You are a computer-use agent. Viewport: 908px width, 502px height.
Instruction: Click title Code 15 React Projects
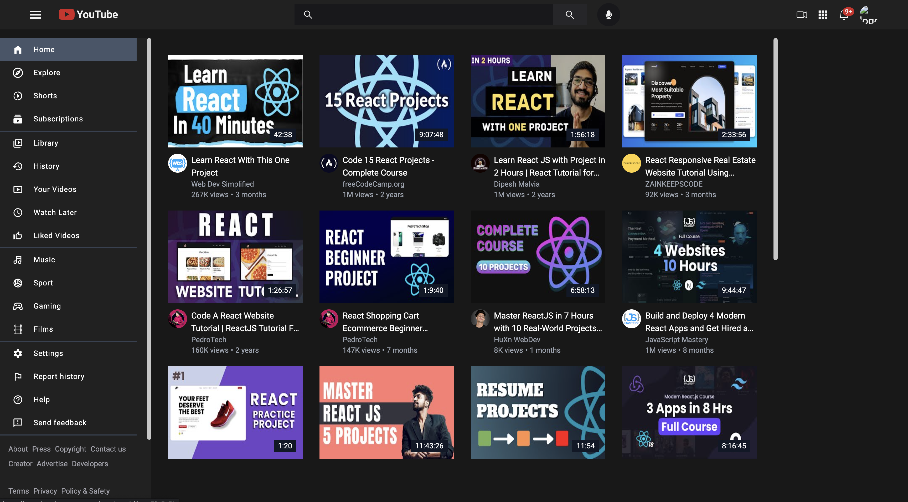coord(388,166)
